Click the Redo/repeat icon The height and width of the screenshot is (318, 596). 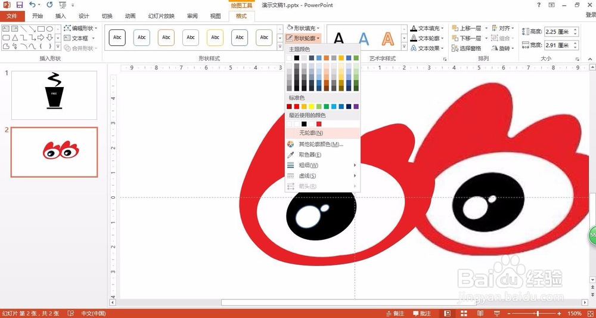click(50, 5)
